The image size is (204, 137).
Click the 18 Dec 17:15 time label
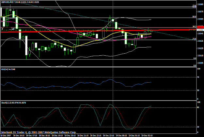coord(32,135)
